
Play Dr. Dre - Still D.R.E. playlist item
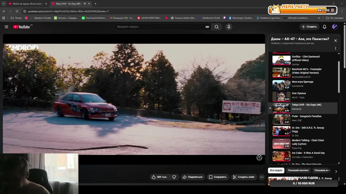click(303, 131)
